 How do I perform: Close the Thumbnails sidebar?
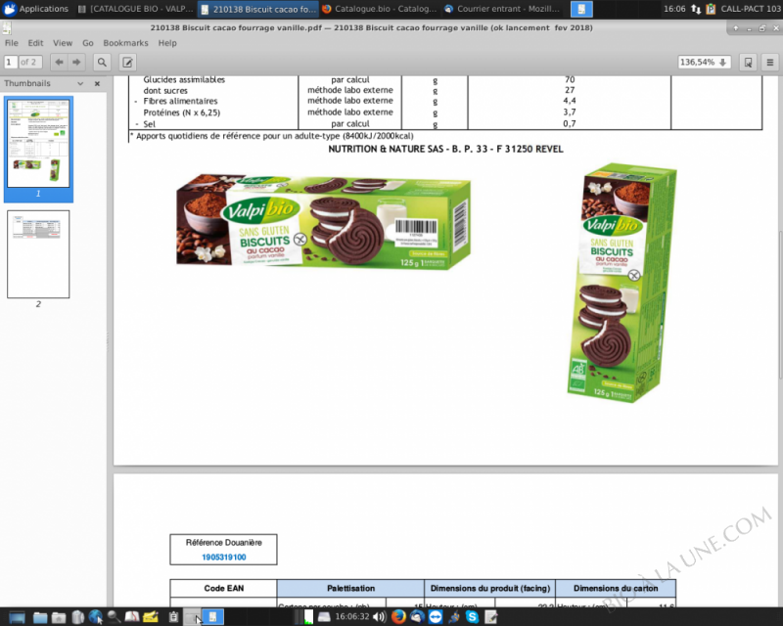click(x=97, y=84)
